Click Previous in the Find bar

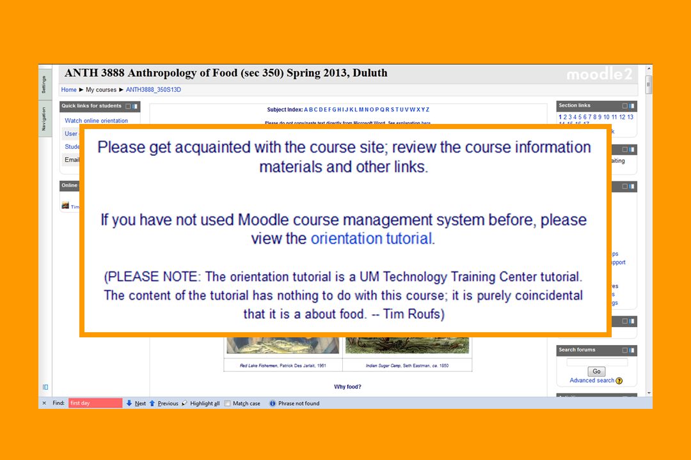coord(164,403)
